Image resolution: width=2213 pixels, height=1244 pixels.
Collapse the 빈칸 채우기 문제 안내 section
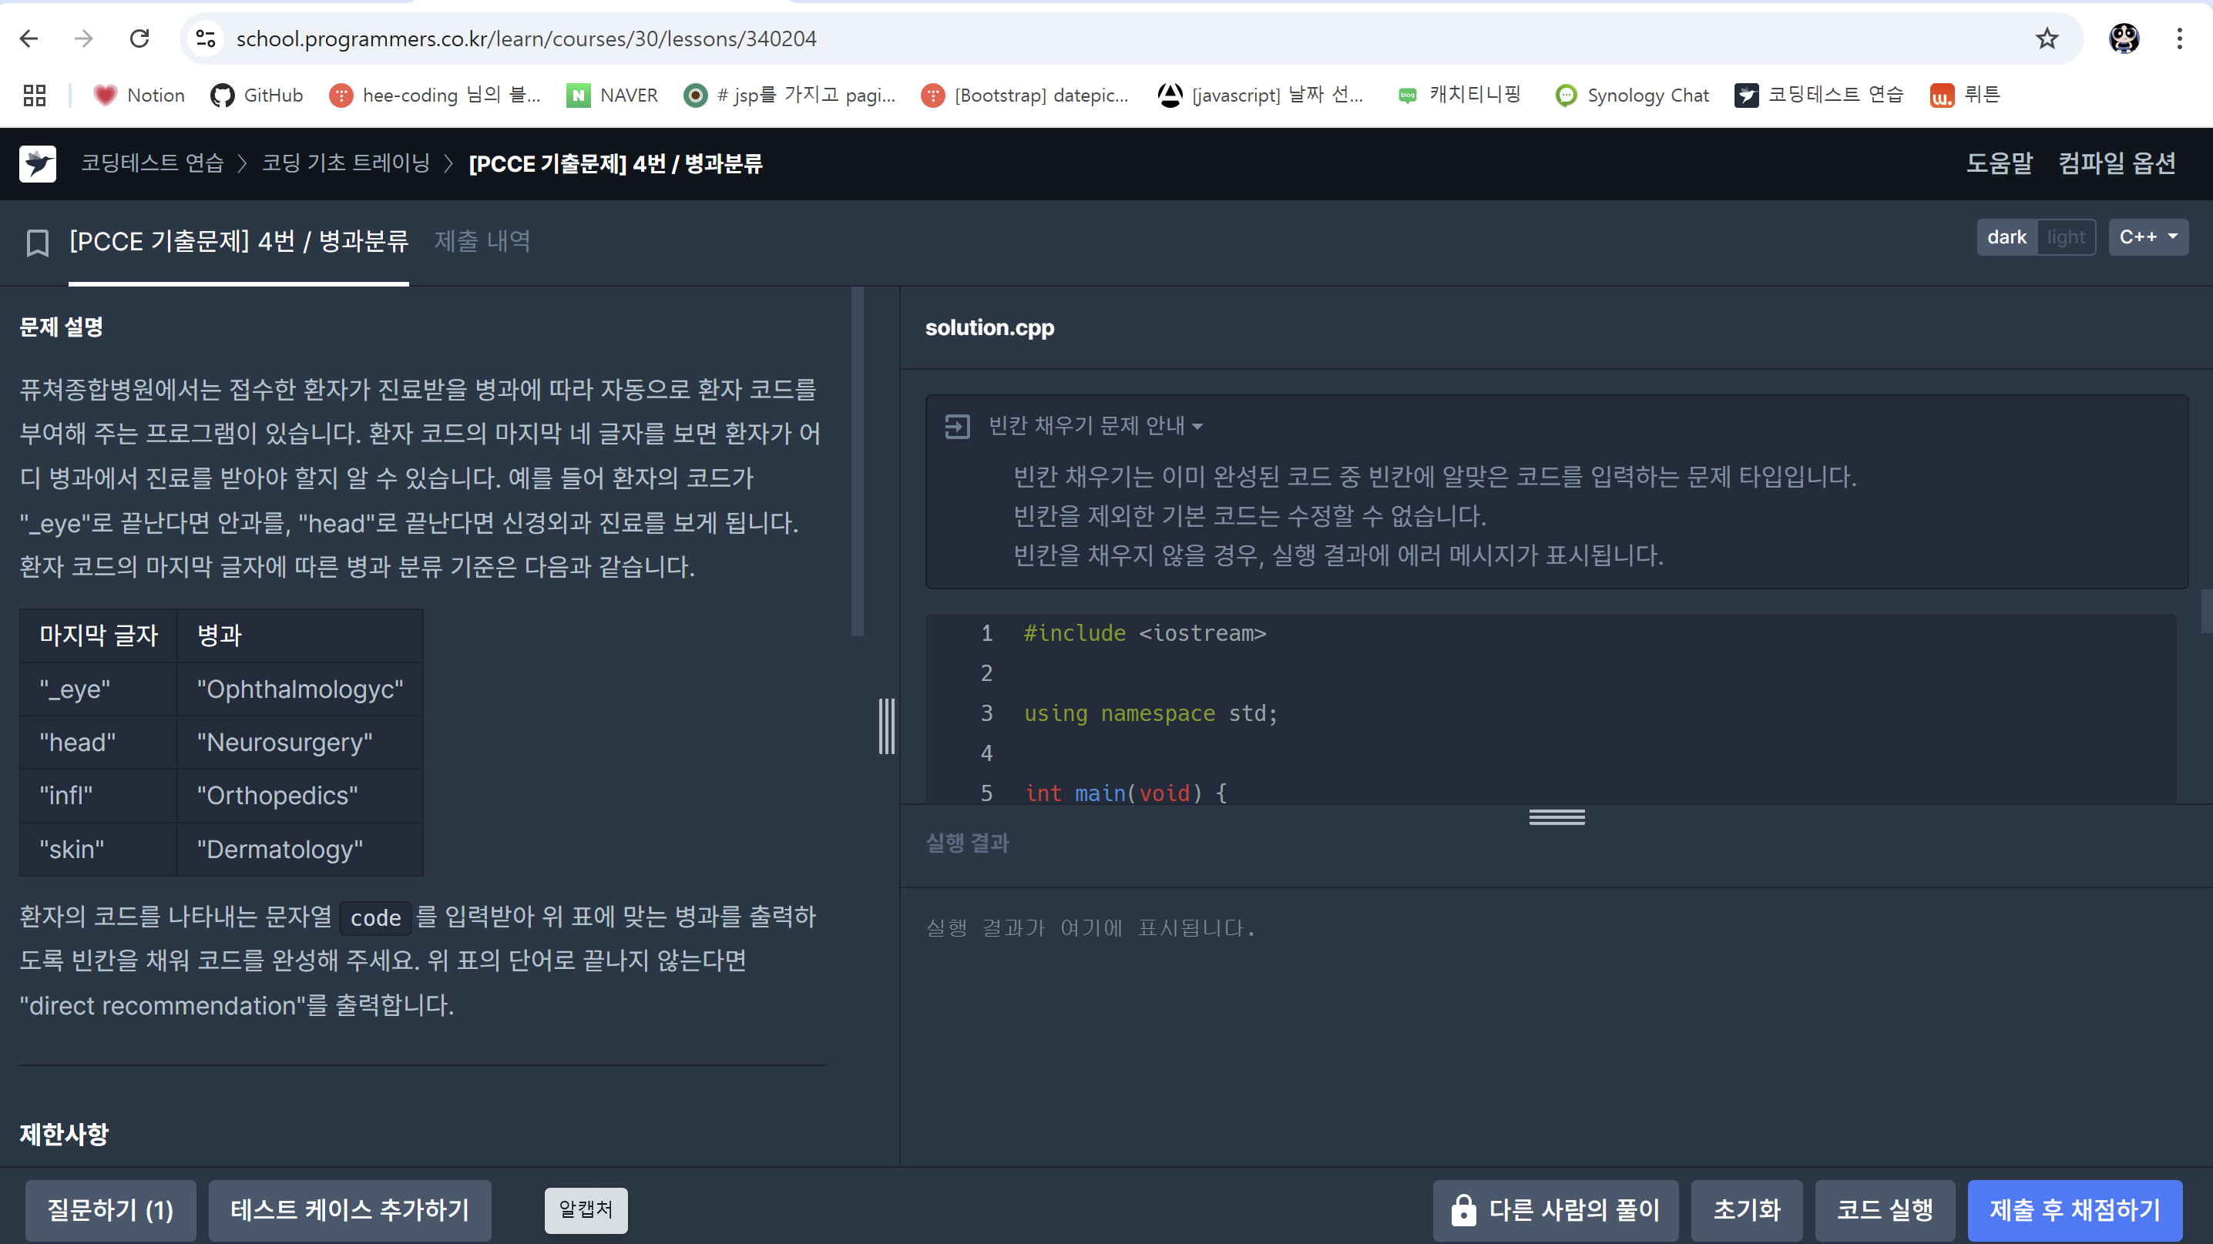(x=1094, y=426)
